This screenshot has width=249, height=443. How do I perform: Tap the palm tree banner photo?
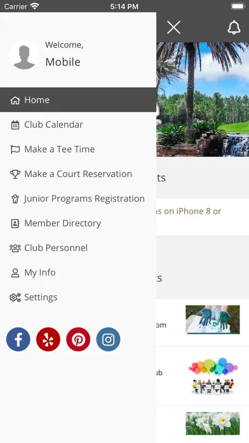[x=203, y=99]
